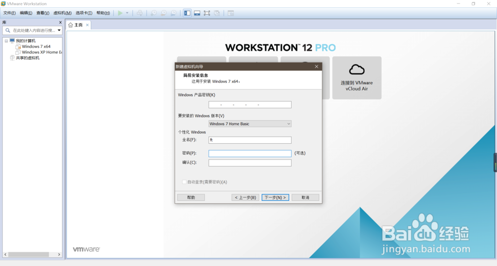Screen dimensions: 497x266
Task: Click the Unity mode toolbar icon
Action: click(217, 13)
